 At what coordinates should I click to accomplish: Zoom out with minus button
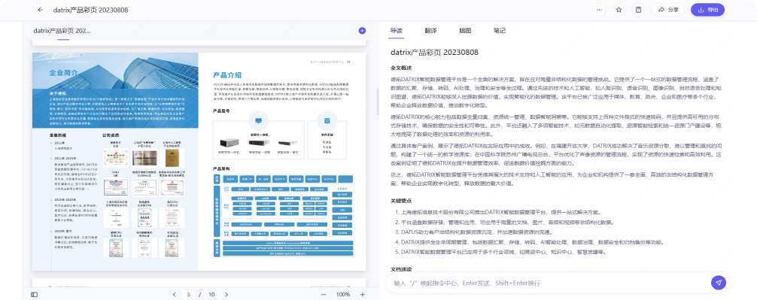(324, 294)
